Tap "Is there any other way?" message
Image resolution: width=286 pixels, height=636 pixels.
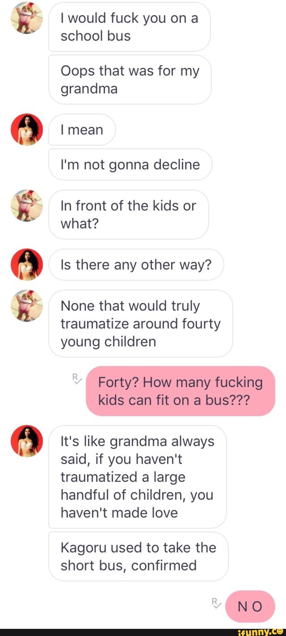(136, 265)
